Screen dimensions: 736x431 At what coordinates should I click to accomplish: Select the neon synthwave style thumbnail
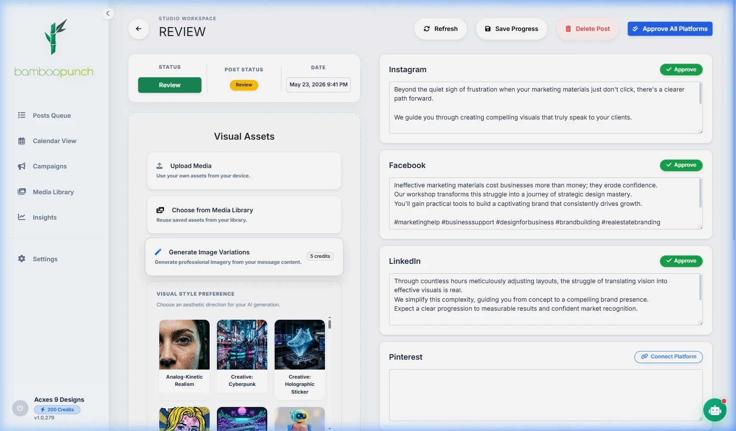click(x=242, y=419)
